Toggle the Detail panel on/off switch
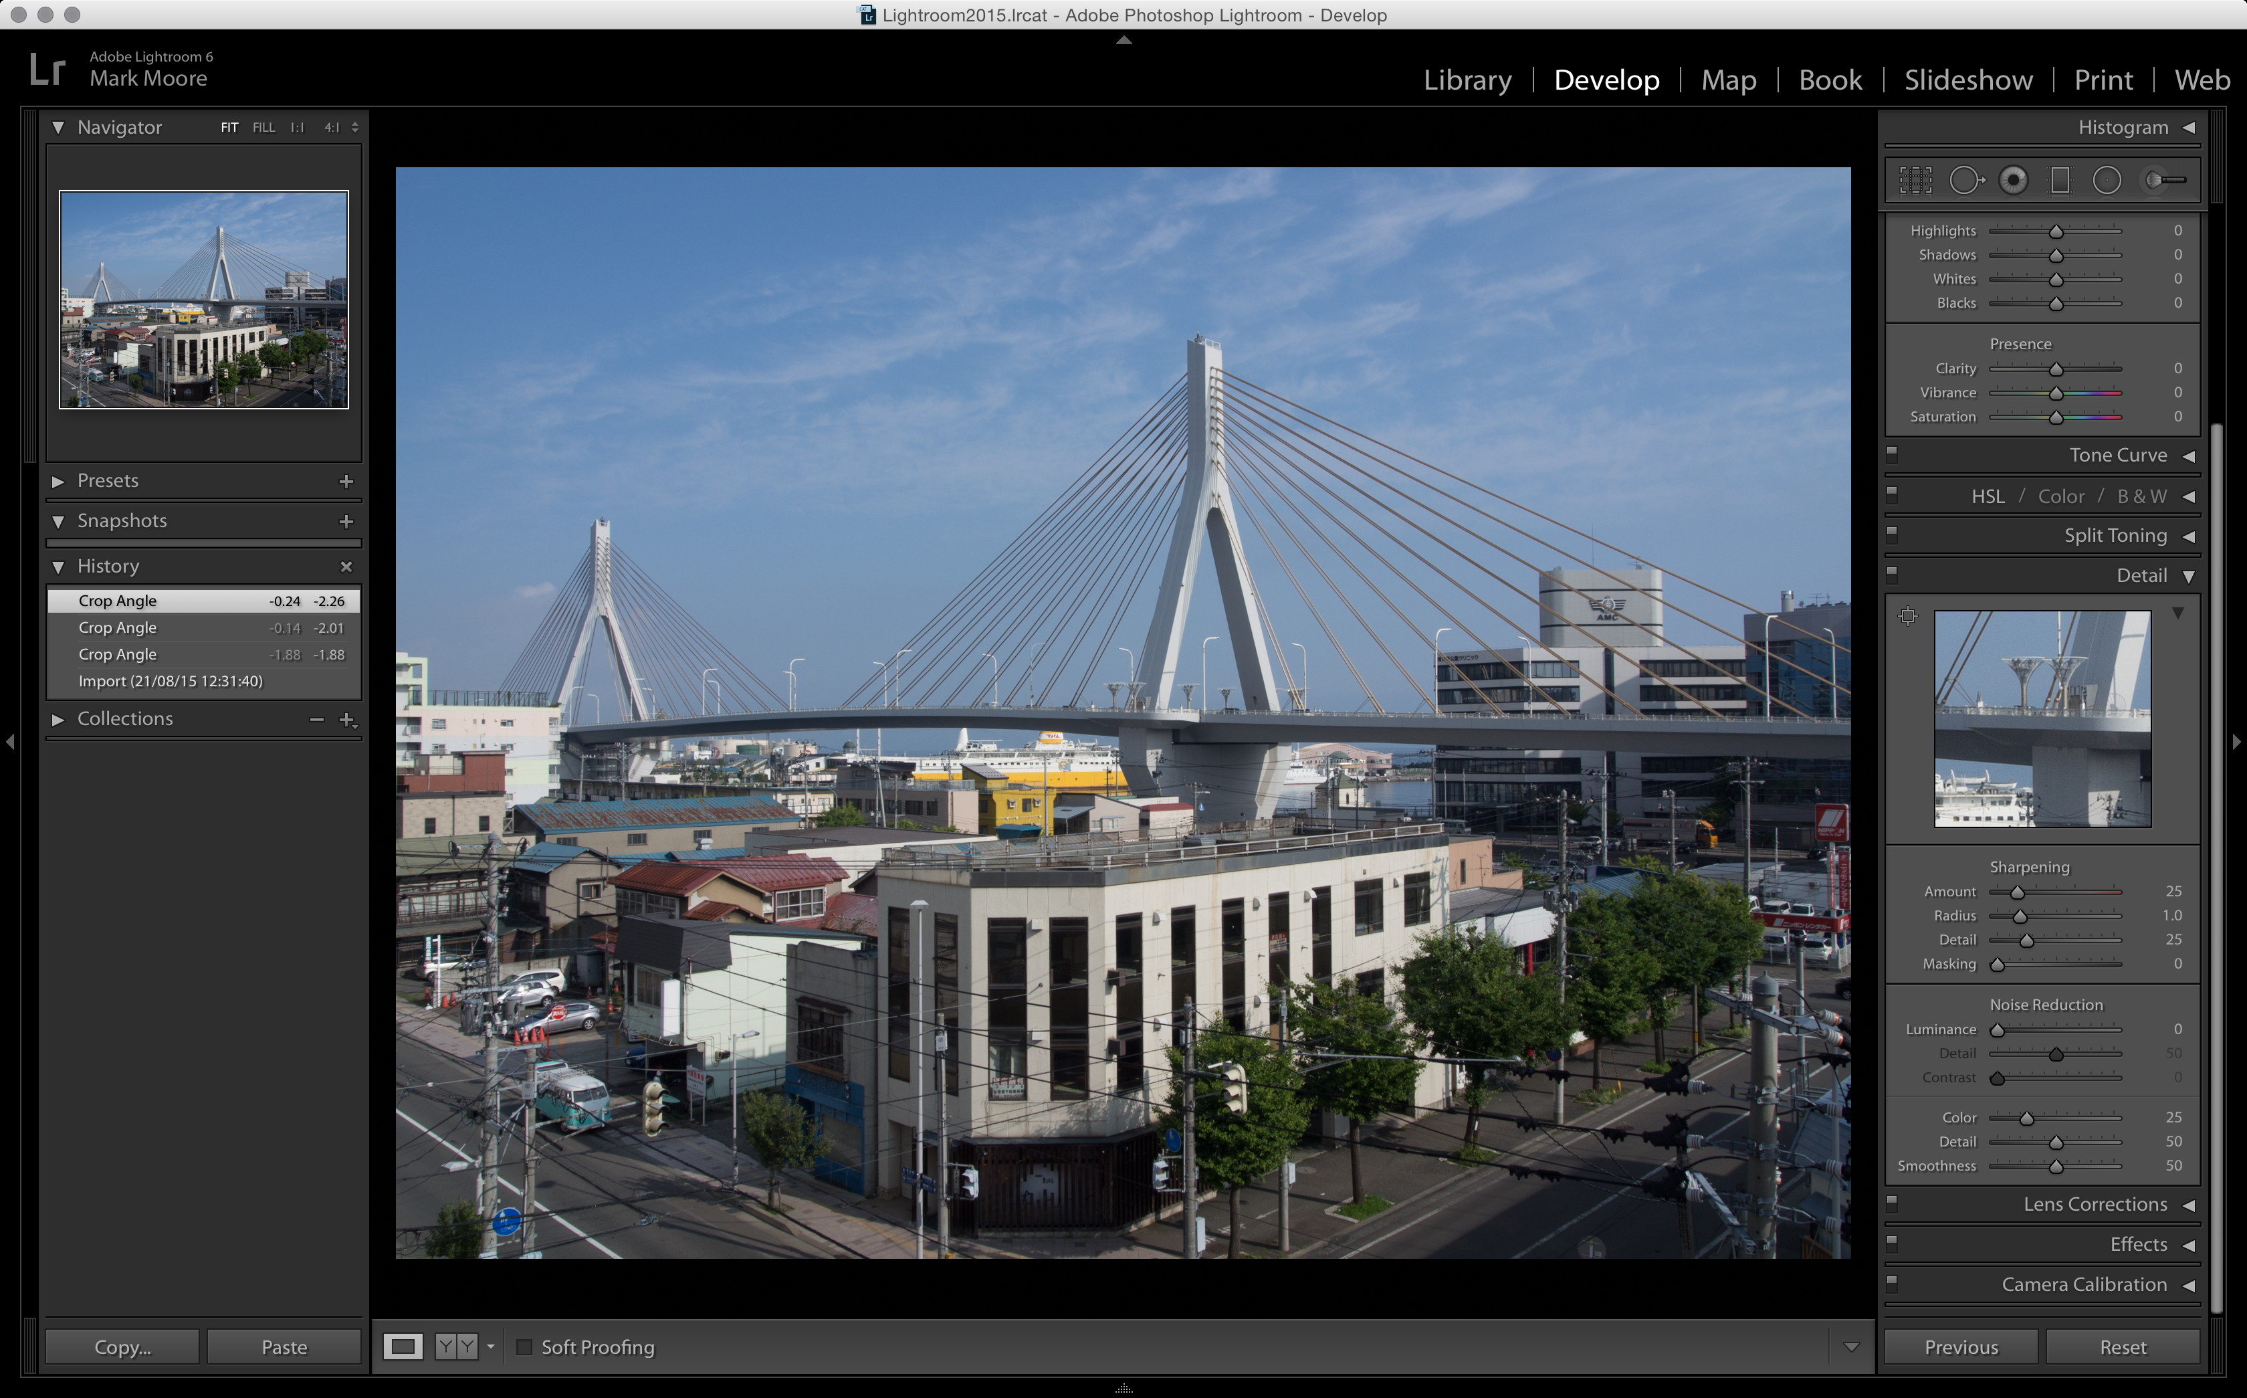2247x1398 pixels. pyautogui.click(x=1892, y=574)
